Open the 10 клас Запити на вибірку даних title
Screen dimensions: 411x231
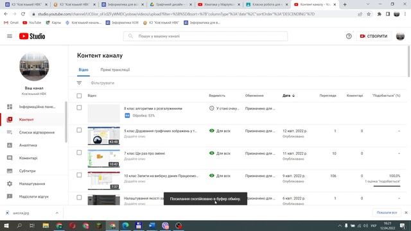(161, 176)
